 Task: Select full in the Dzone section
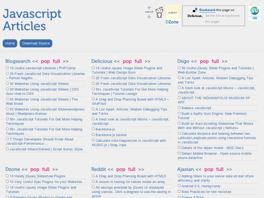(46, 169)
